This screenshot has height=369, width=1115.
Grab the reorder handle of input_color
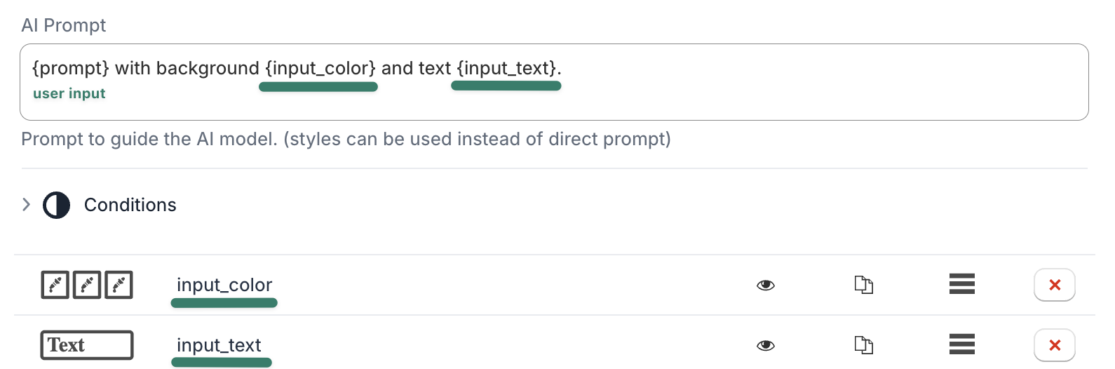pyautogui.click(x=961, y=284)
